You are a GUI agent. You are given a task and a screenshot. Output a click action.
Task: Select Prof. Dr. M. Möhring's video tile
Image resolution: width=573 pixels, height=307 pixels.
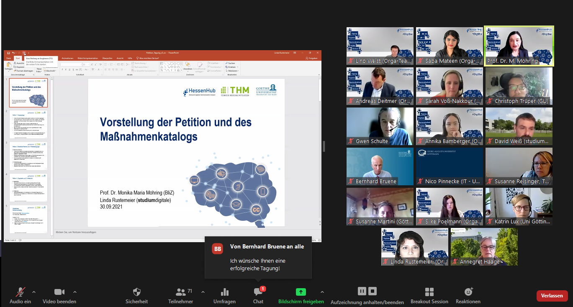pyautogui.click(x=519, y=46)
